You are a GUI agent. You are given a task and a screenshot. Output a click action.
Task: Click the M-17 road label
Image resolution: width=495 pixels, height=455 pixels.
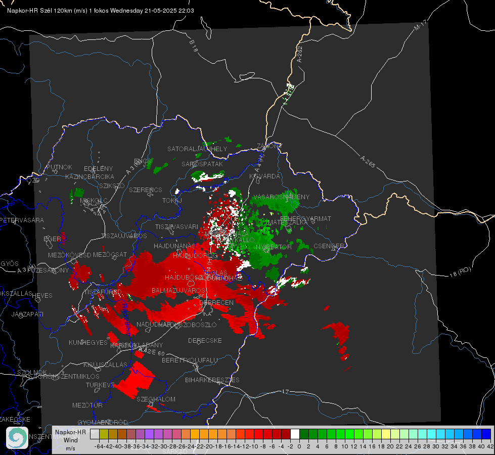420,25
